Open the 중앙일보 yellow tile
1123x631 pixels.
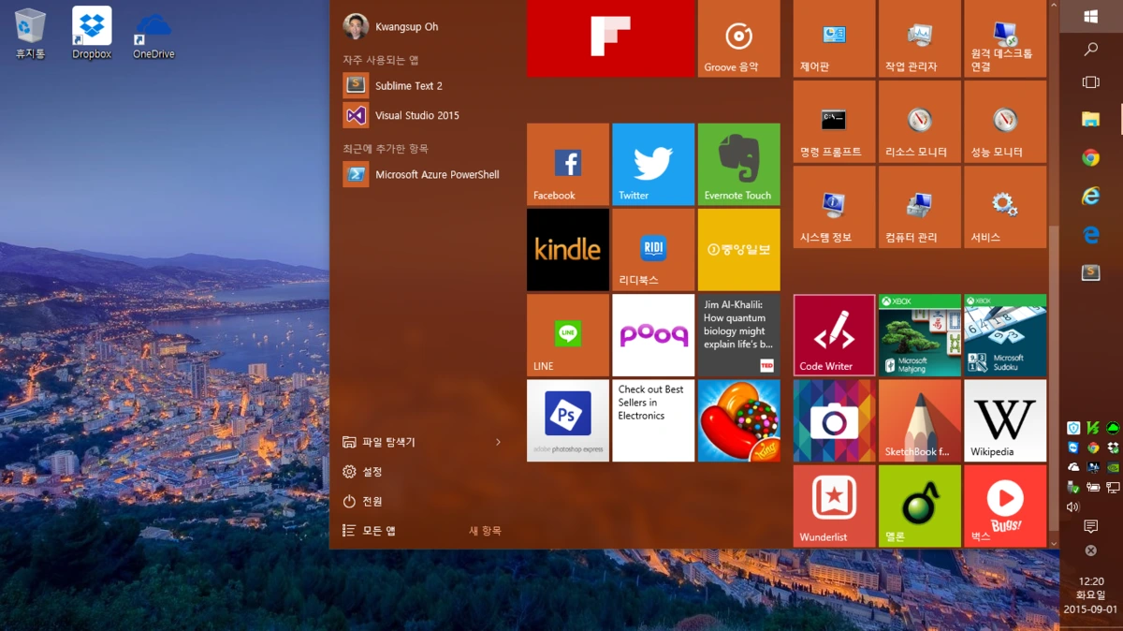(738, 249)
